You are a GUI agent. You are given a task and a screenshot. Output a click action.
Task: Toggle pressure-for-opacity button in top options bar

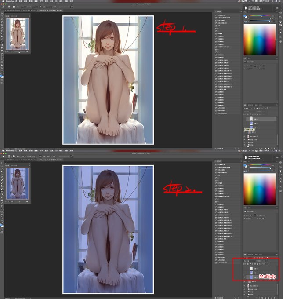pos(40,7)
